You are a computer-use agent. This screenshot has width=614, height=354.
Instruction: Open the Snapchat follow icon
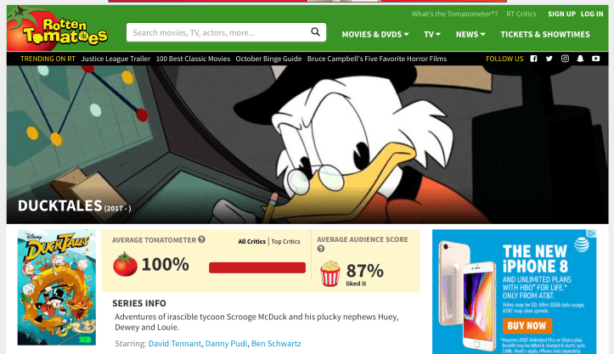click(x=581, y=59)
